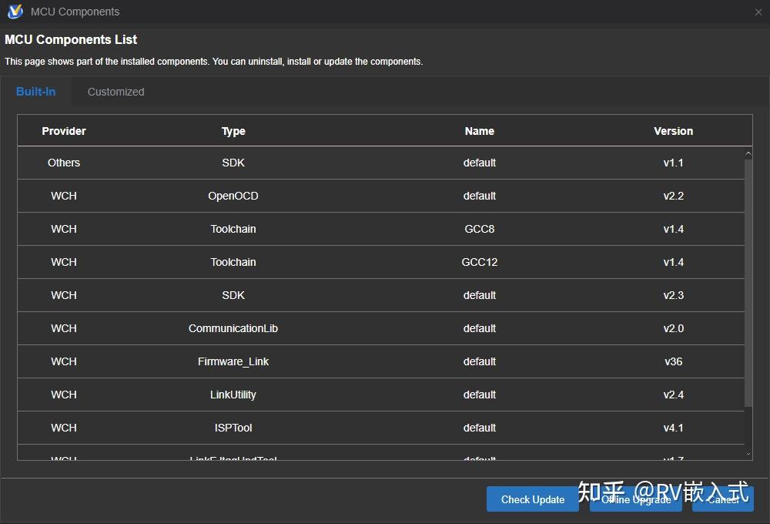Select the GCC12 Toolchain row
Screen dimensions: 770x524
[308, 262]
